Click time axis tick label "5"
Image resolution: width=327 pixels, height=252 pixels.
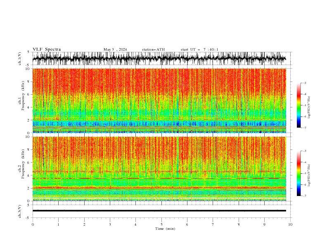pos(161,224)
